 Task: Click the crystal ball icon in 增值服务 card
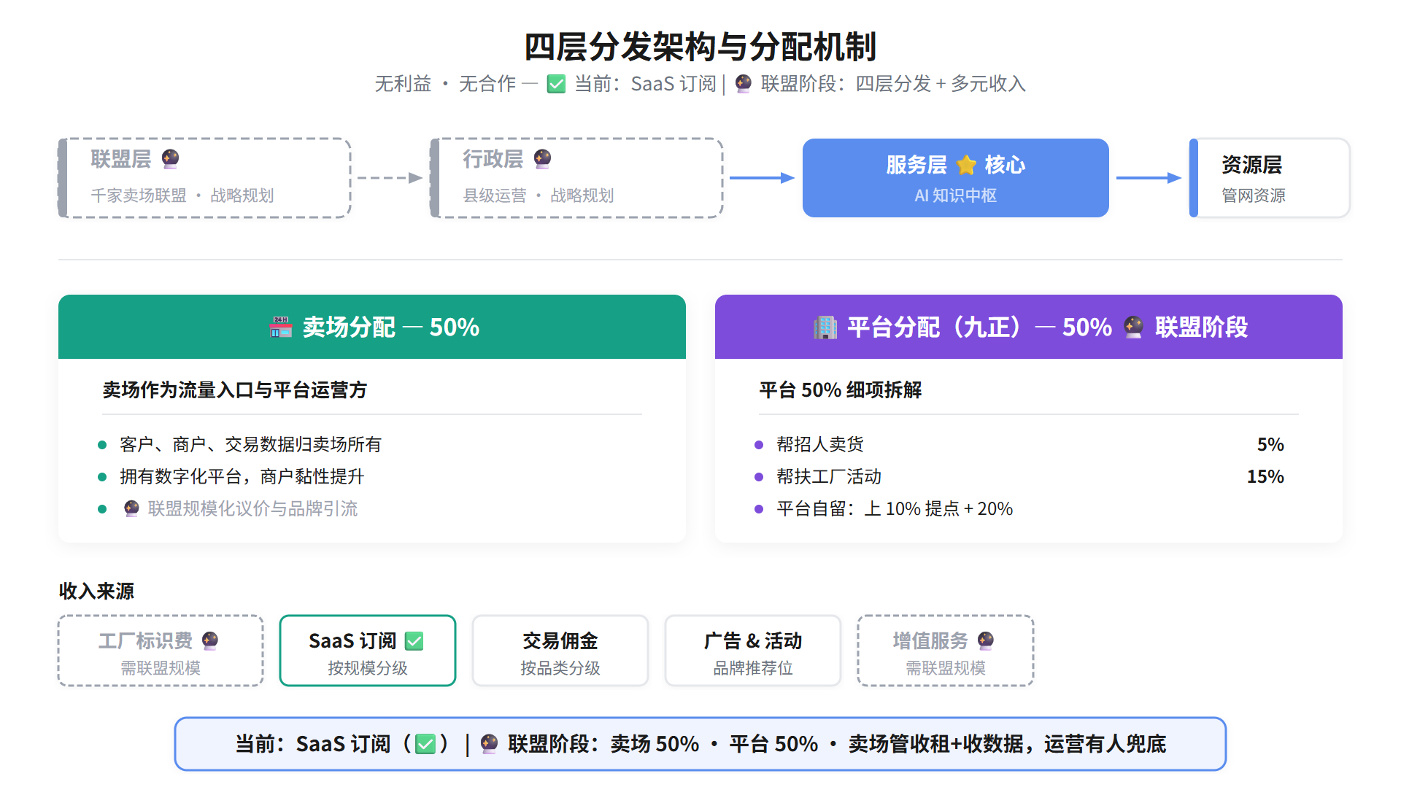point(986,640)
